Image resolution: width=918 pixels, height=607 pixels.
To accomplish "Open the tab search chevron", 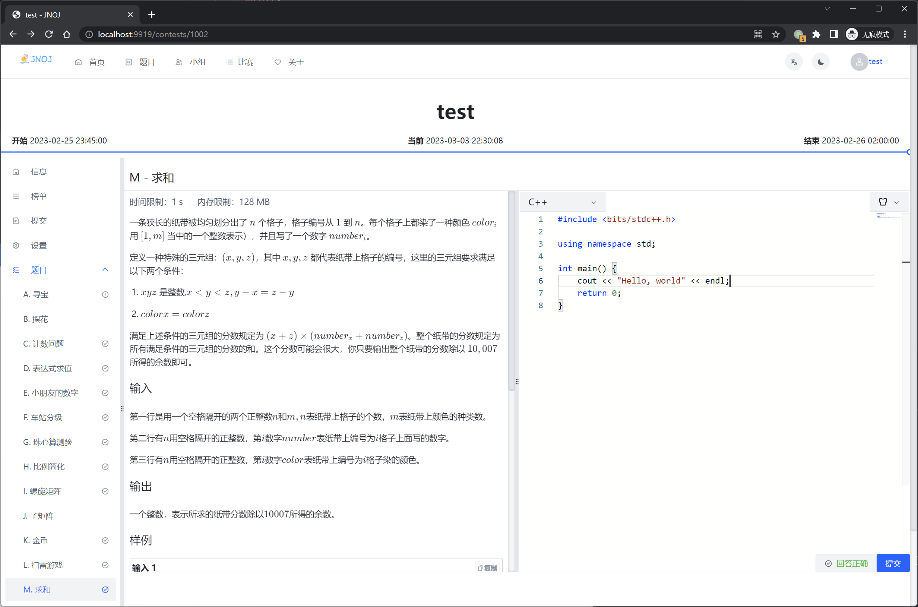I will pyautogui.click(x=827, y=9).
